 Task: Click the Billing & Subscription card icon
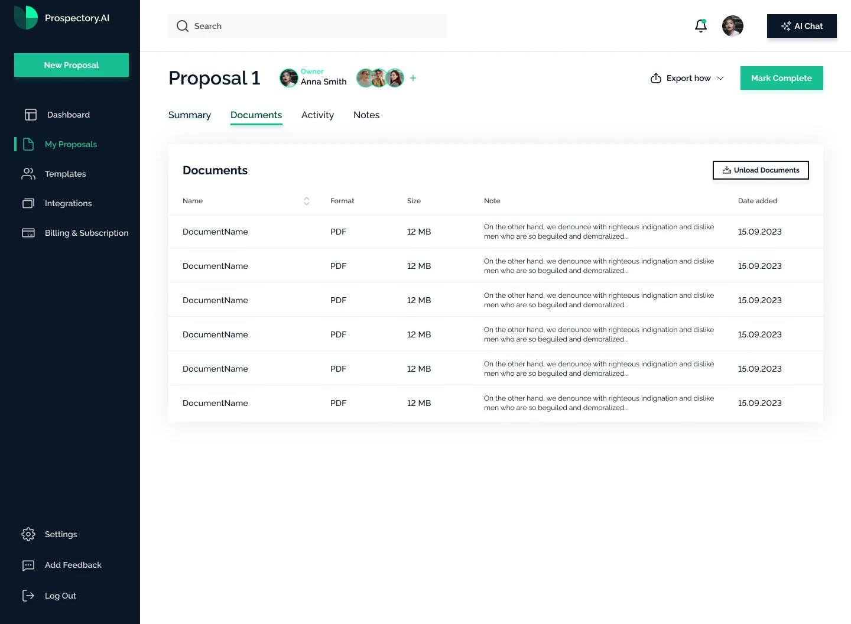click(28, 233)
